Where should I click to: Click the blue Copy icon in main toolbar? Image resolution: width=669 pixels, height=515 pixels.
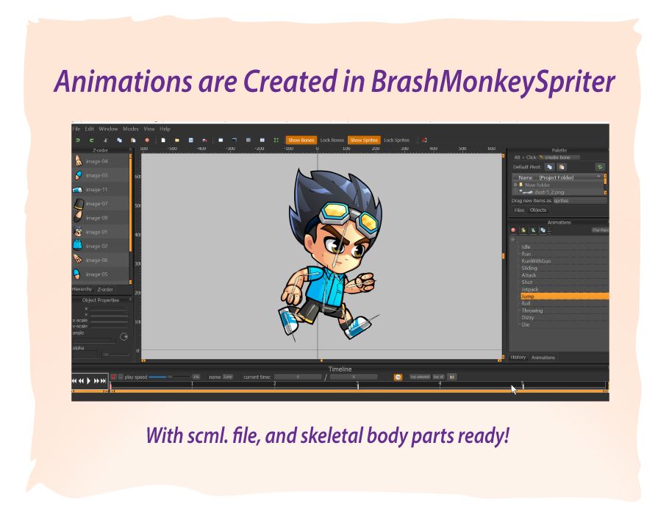[x=119, y=140]
